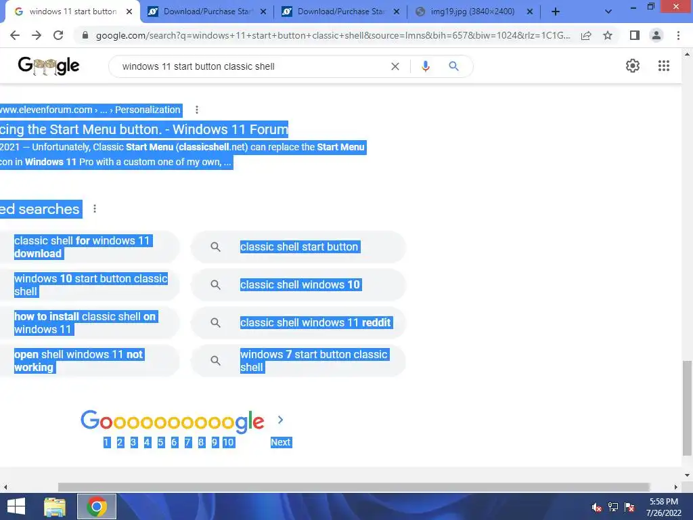Go to results page 7
The image size is (693, 520).
point(188,442)
